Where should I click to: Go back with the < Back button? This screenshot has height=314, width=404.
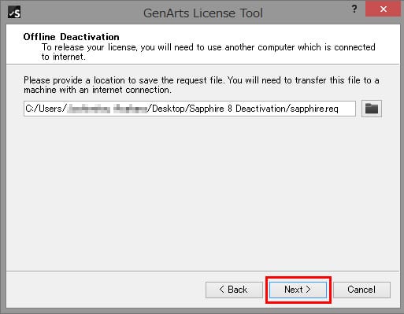(x=234, y=290)
